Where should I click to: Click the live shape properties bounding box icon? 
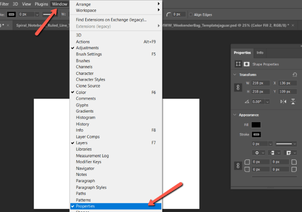[x=238, y=64]
